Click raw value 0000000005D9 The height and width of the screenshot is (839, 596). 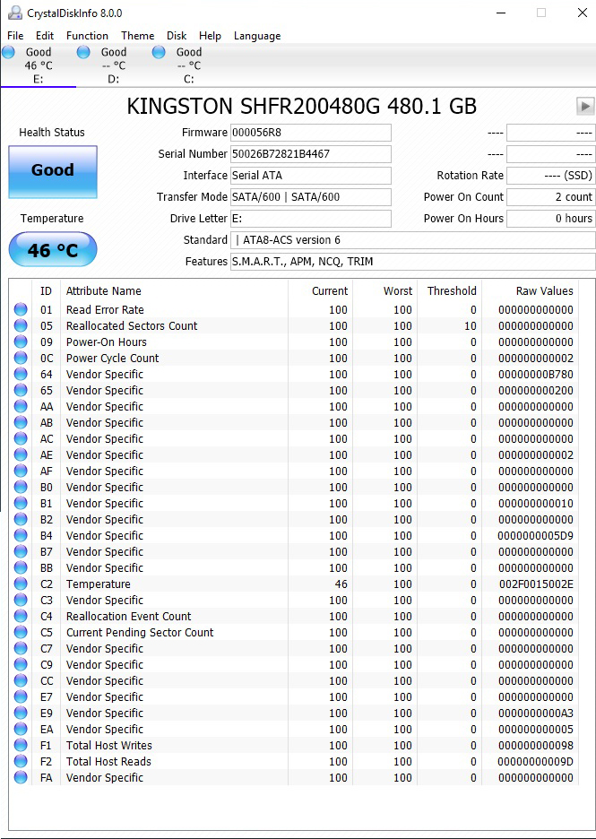coord(536,535)
